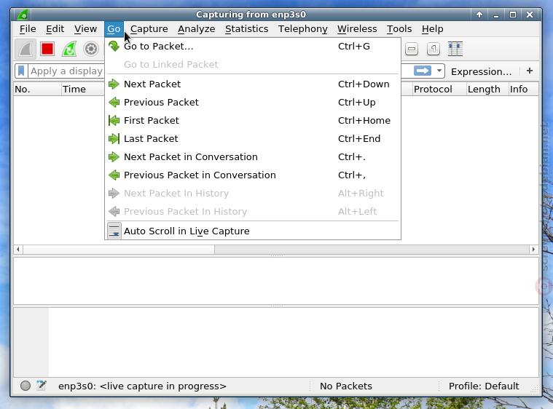Open the Wireless menu
Viewport: 553px width, 409px height.
coord(357,29)
